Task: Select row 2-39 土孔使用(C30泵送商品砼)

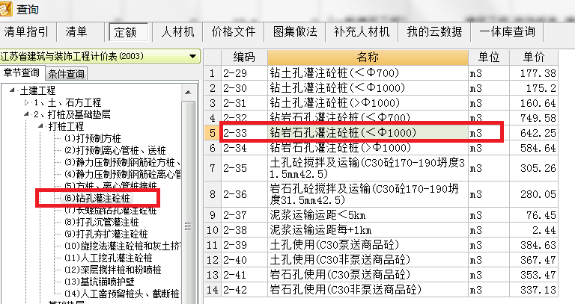Action: [x=381, y=245]
